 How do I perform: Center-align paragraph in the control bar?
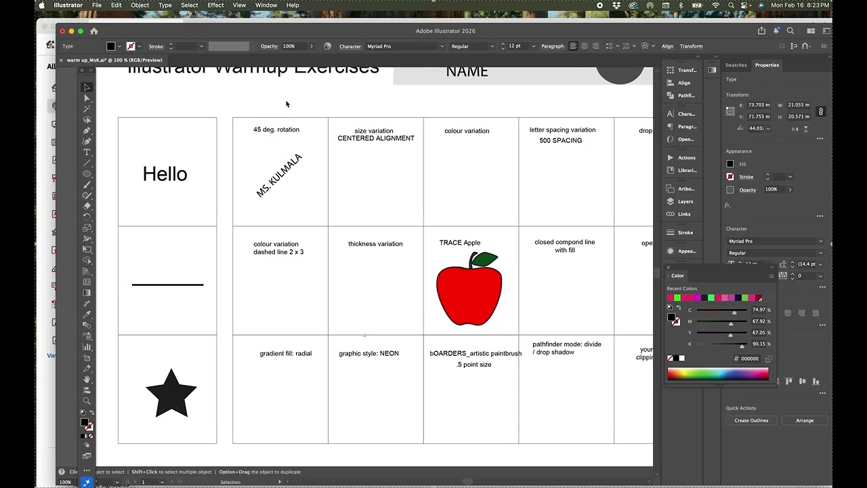(585, 46)
